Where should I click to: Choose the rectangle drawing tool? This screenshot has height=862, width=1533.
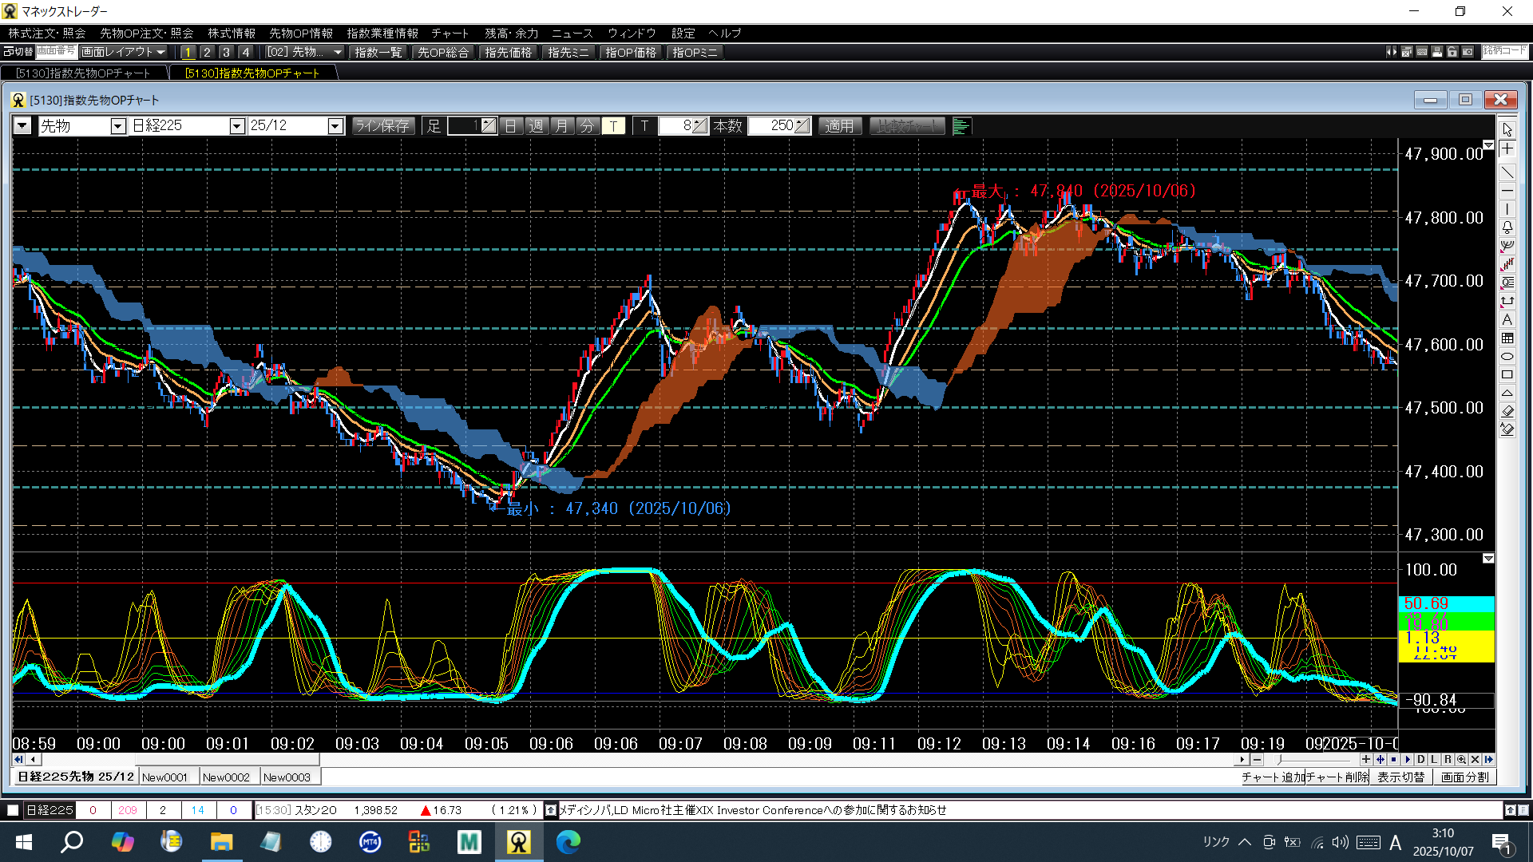1507,375
